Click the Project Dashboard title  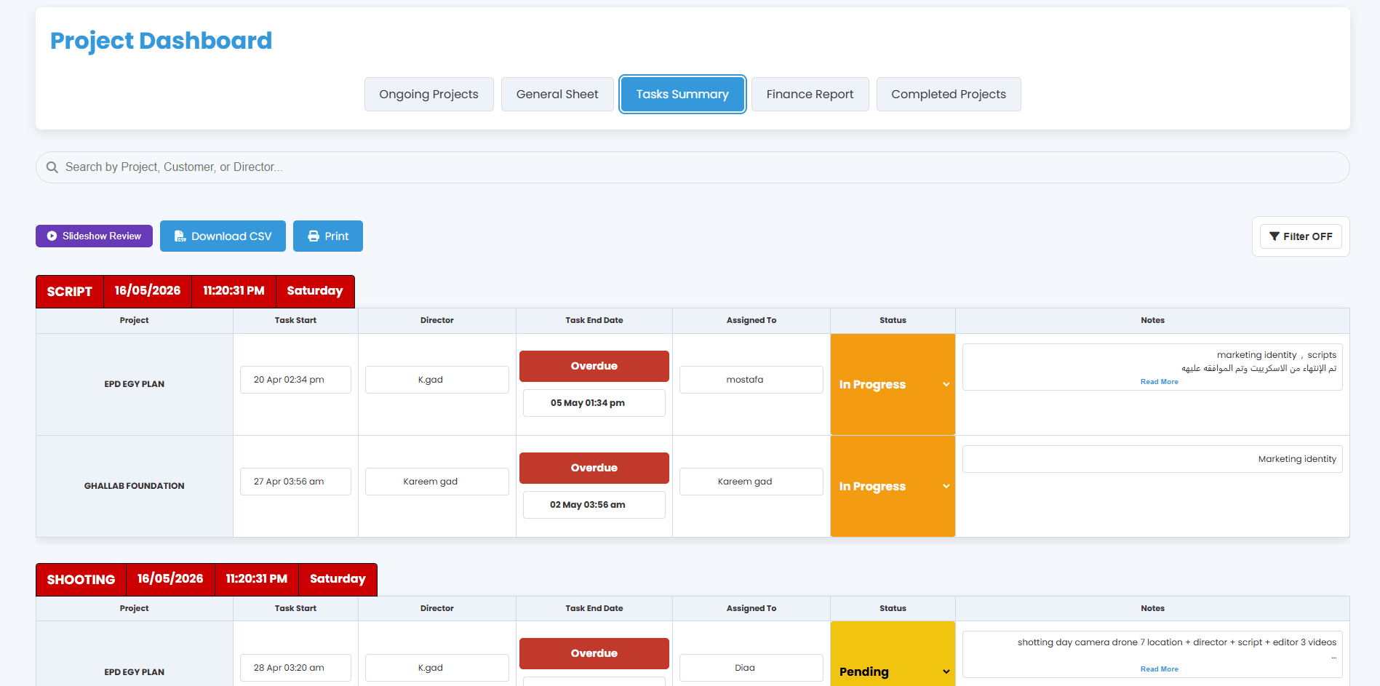coord(161,41)
